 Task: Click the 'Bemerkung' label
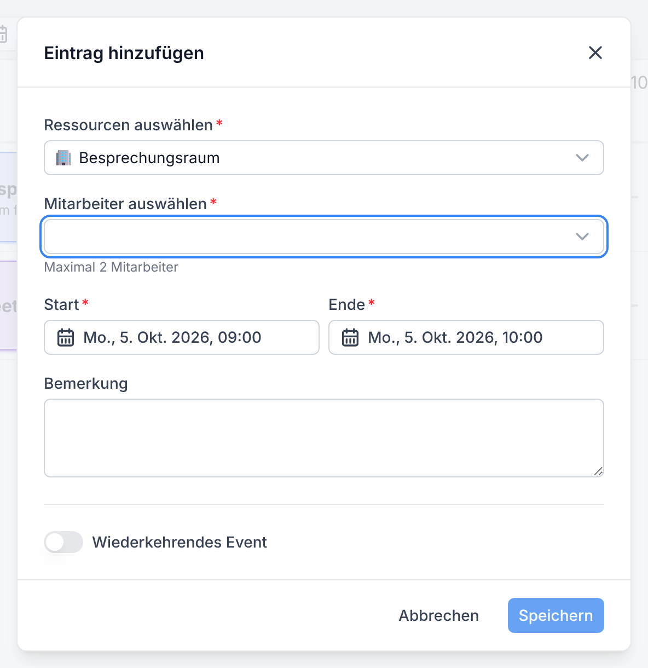[x=86, y=384]
